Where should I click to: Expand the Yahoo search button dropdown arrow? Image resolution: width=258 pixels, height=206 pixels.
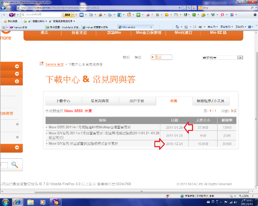73,15
